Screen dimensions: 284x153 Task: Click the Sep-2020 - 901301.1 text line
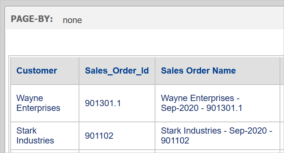click(201, 108)
